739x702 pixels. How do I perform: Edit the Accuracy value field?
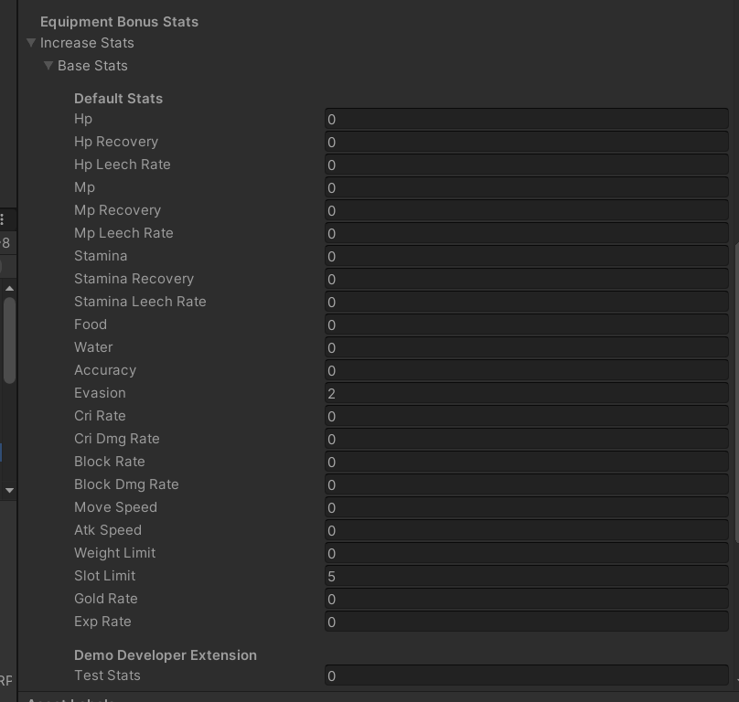(526, 370)
